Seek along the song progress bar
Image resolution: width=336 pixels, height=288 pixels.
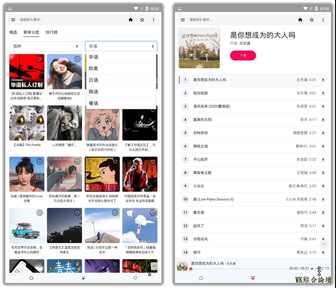239,269
